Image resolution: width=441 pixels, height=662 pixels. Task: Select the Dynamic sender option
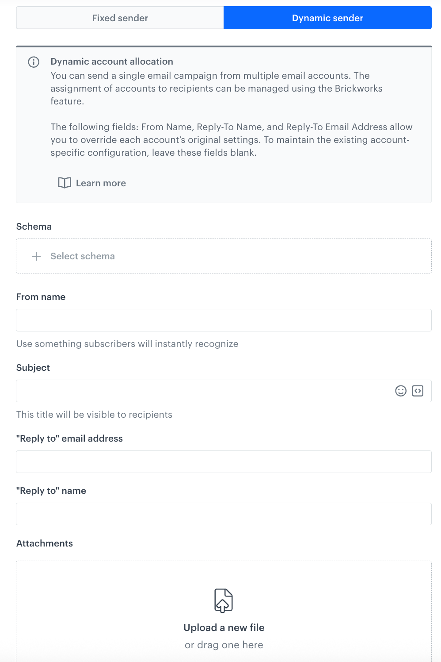tap(327, 18)
